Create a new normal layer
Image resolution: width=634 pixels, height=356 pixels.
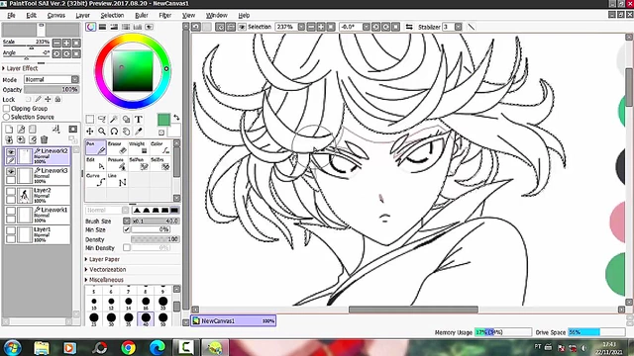tap(9, 130)
